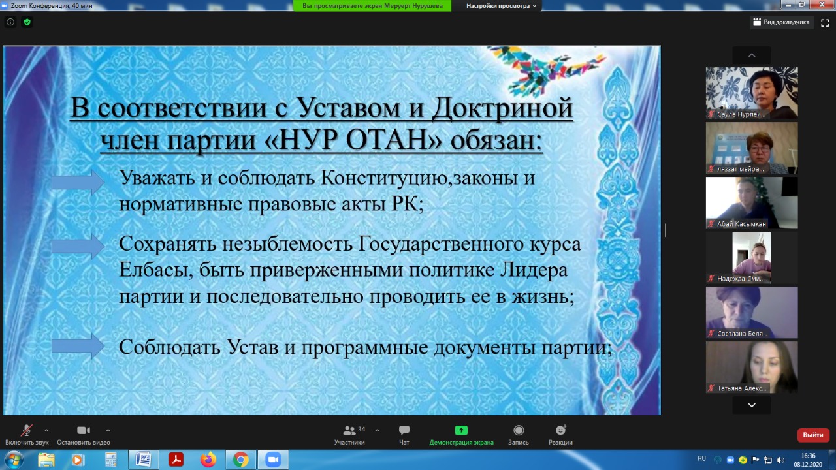Open the Участники participants panel
The height and width of the screenshot is (470, 836).
349,435
